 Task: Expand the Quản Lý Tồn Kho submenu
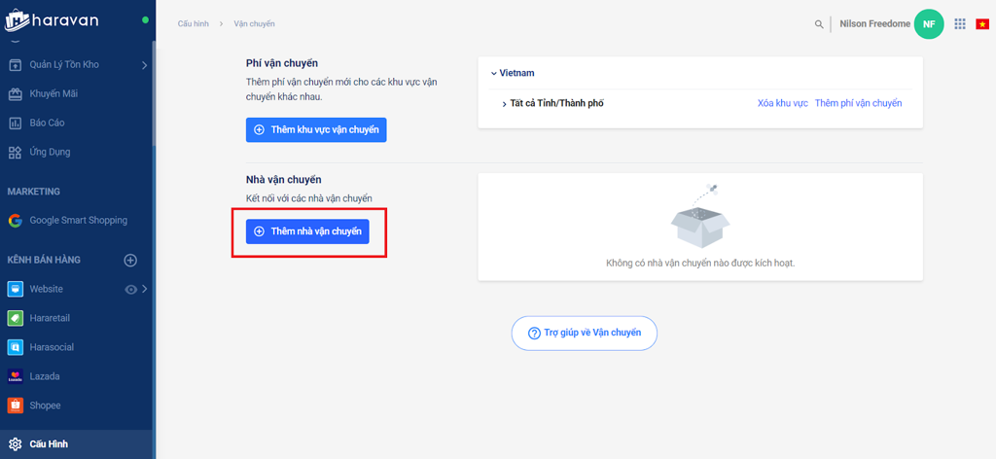pos(144,65)
